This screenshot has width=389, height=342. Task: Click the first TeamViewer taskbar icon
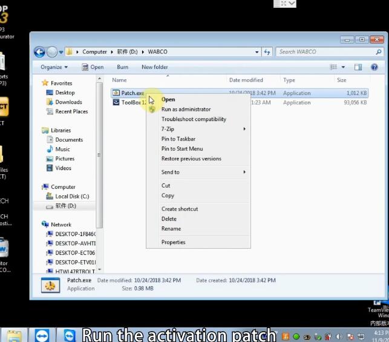42,335
